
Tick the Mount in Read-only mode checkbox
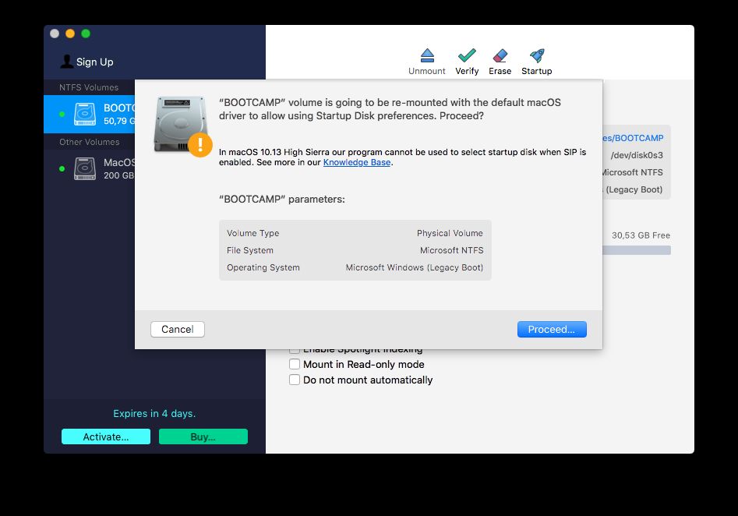[294, 365]
